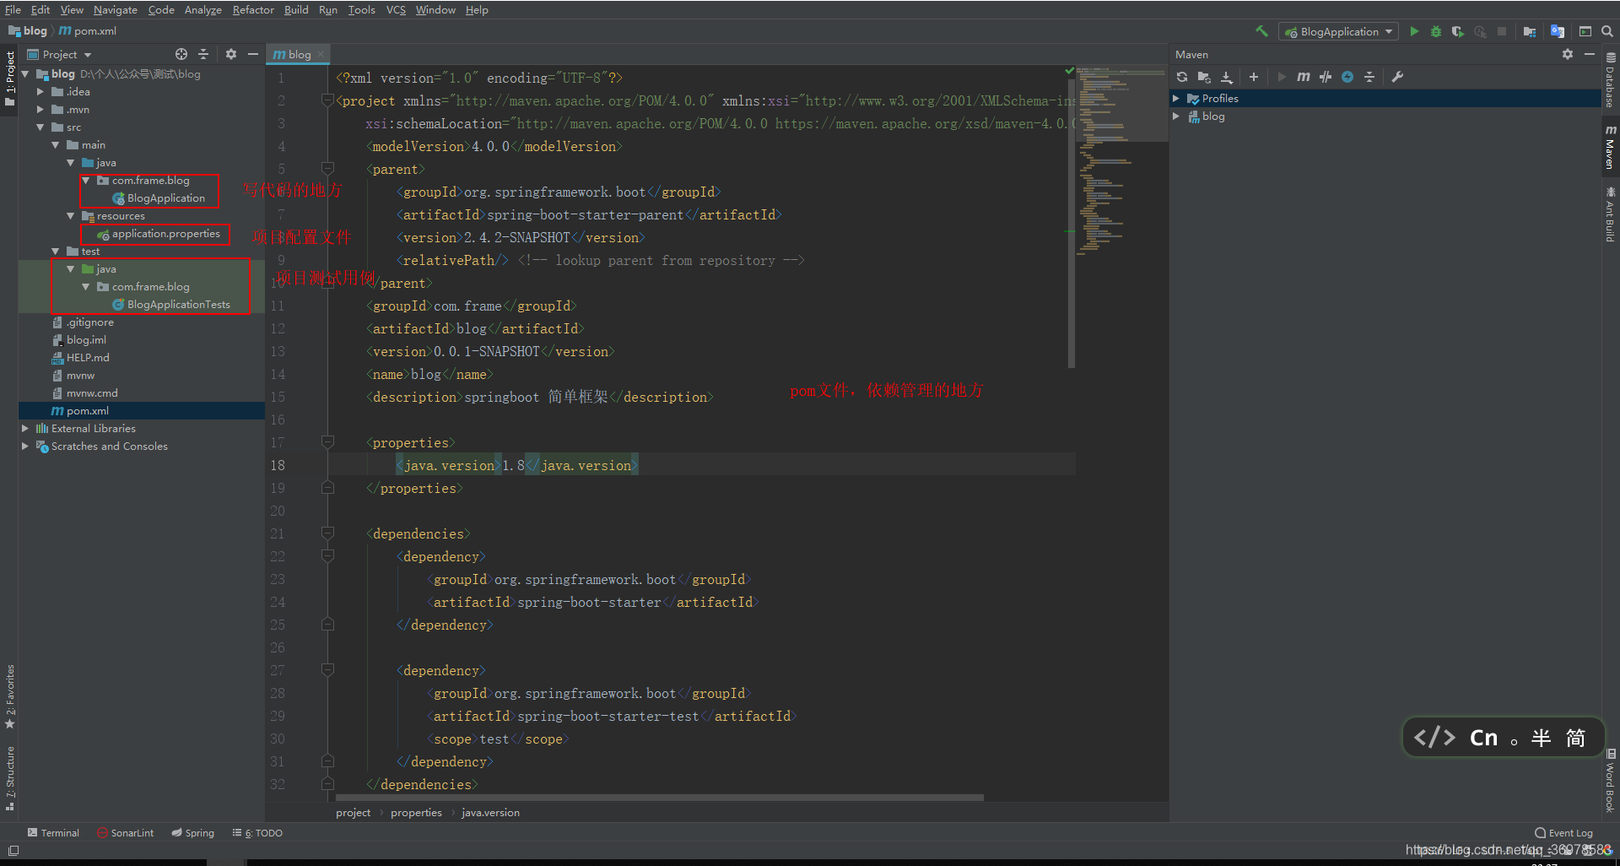Reimport all Maven projects with the refresh icon
This screenshot has height=866, width=1620.
1182,77
